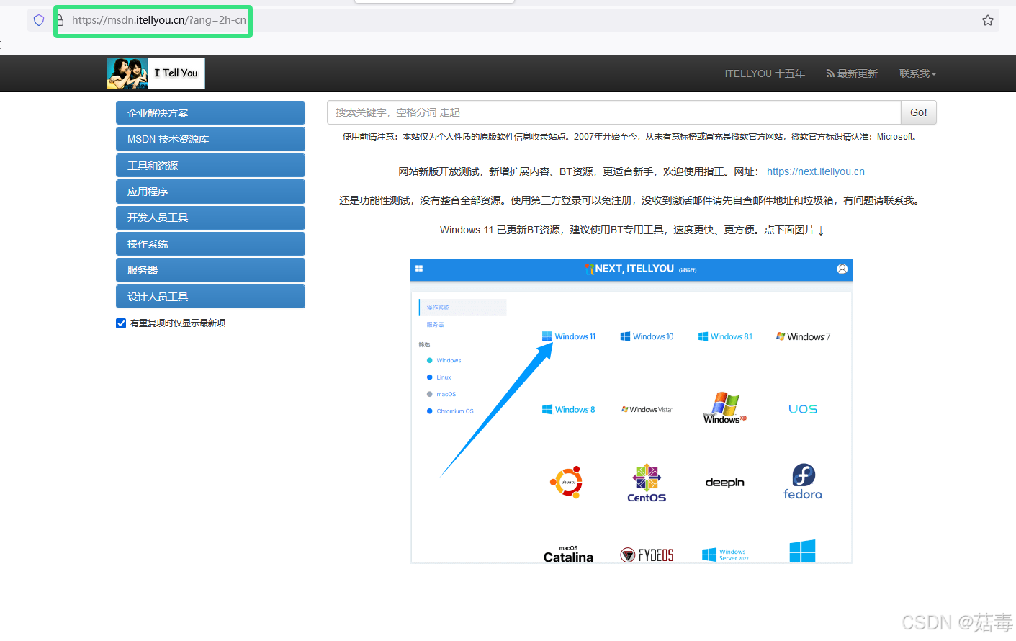Click the UOS logo
The image size is (1016, 641).
tap(803, 409)
